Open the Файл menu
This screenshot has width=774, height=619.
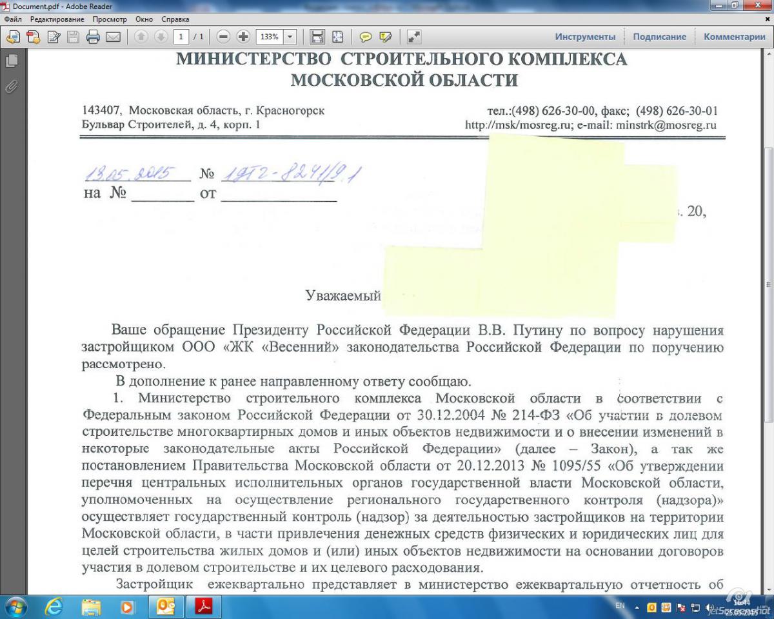(13, 19)
